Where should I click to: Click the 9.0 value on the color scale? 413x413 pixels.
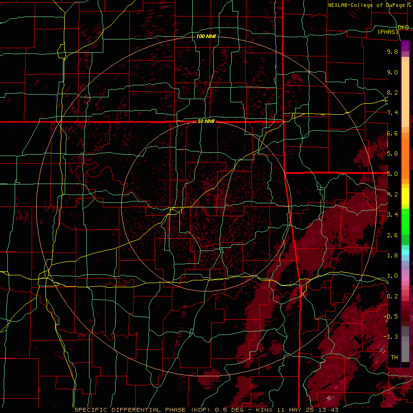(392, 73)
